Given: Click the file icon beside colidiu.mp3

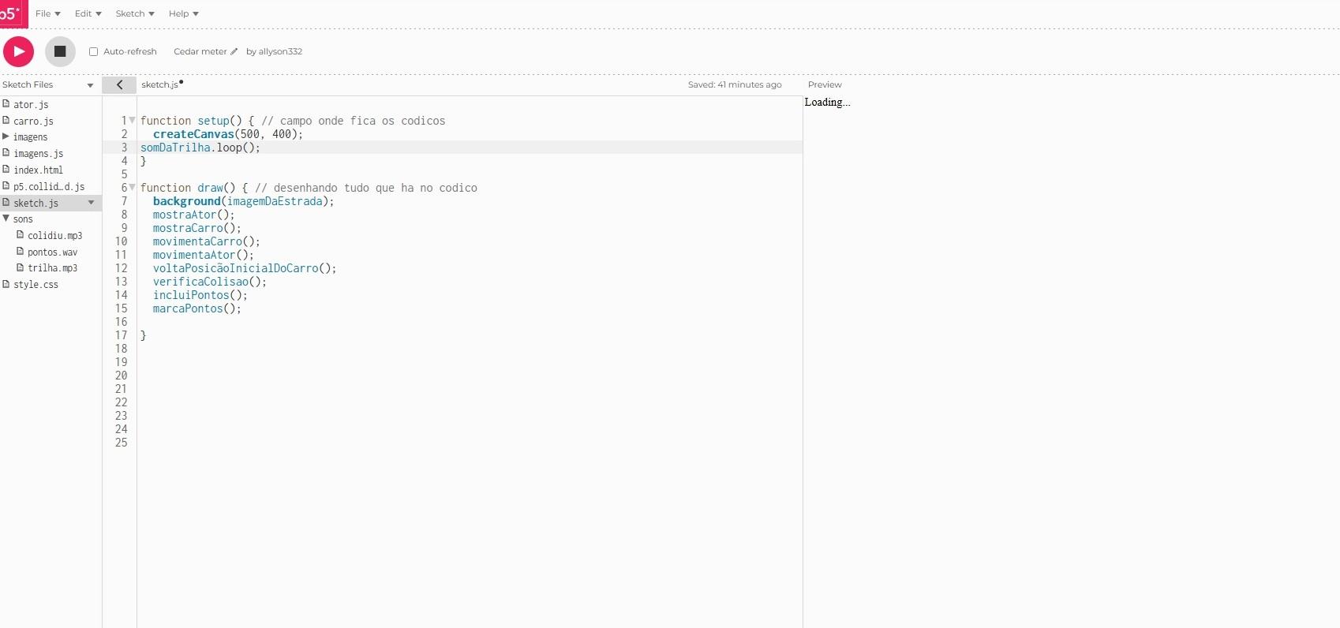Looking at the screenshot, I should [x=20, y=235].
